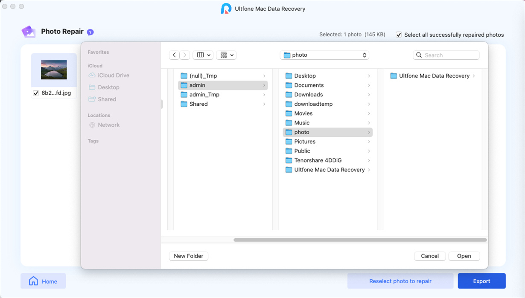Image resolution: width=525 pixels, height=298 pixels.
Task: Click Reselect photo to repair button
Action: [400, 281]
